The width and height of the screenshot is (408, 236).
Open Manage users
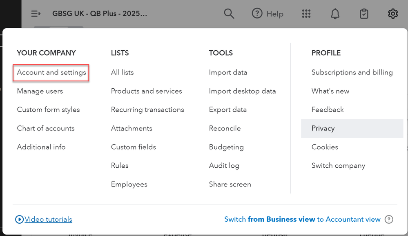point(40,91)
